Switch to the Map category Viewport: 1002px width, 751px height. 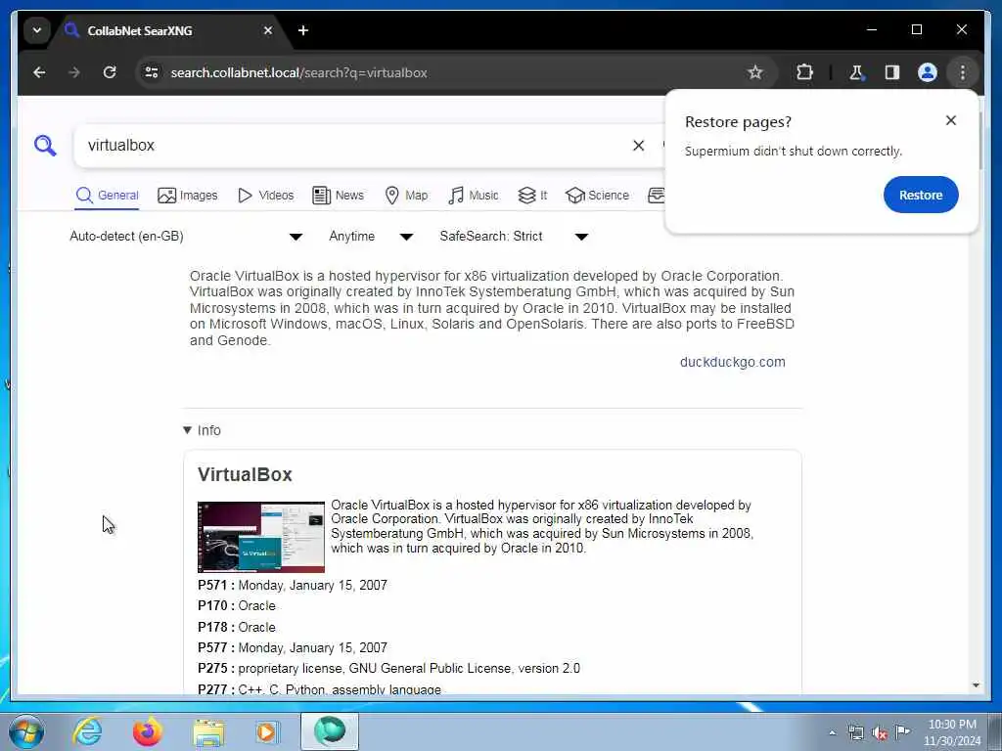406,196
